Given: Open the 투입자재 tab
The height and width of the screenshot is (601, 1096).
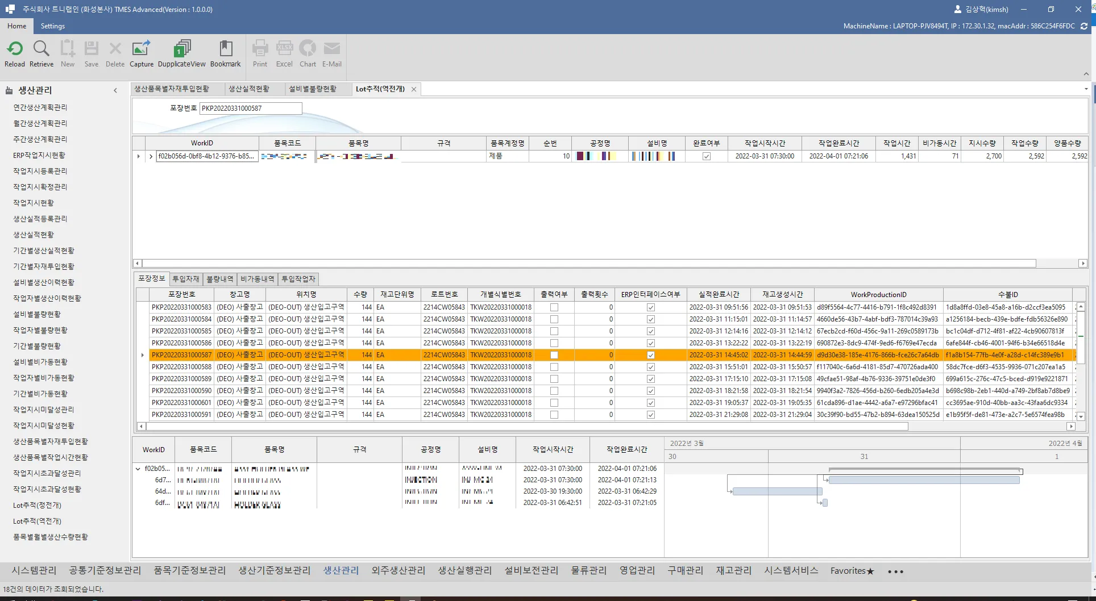Looking at the screenshot, I should [x=186, y=279].
